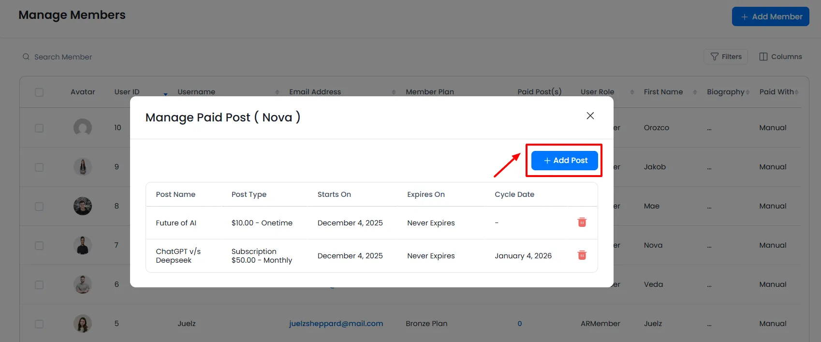Click the $10.00 - Onetime post type
The width and height of the screenshot is (821, 342).
(x=262, y=223)
